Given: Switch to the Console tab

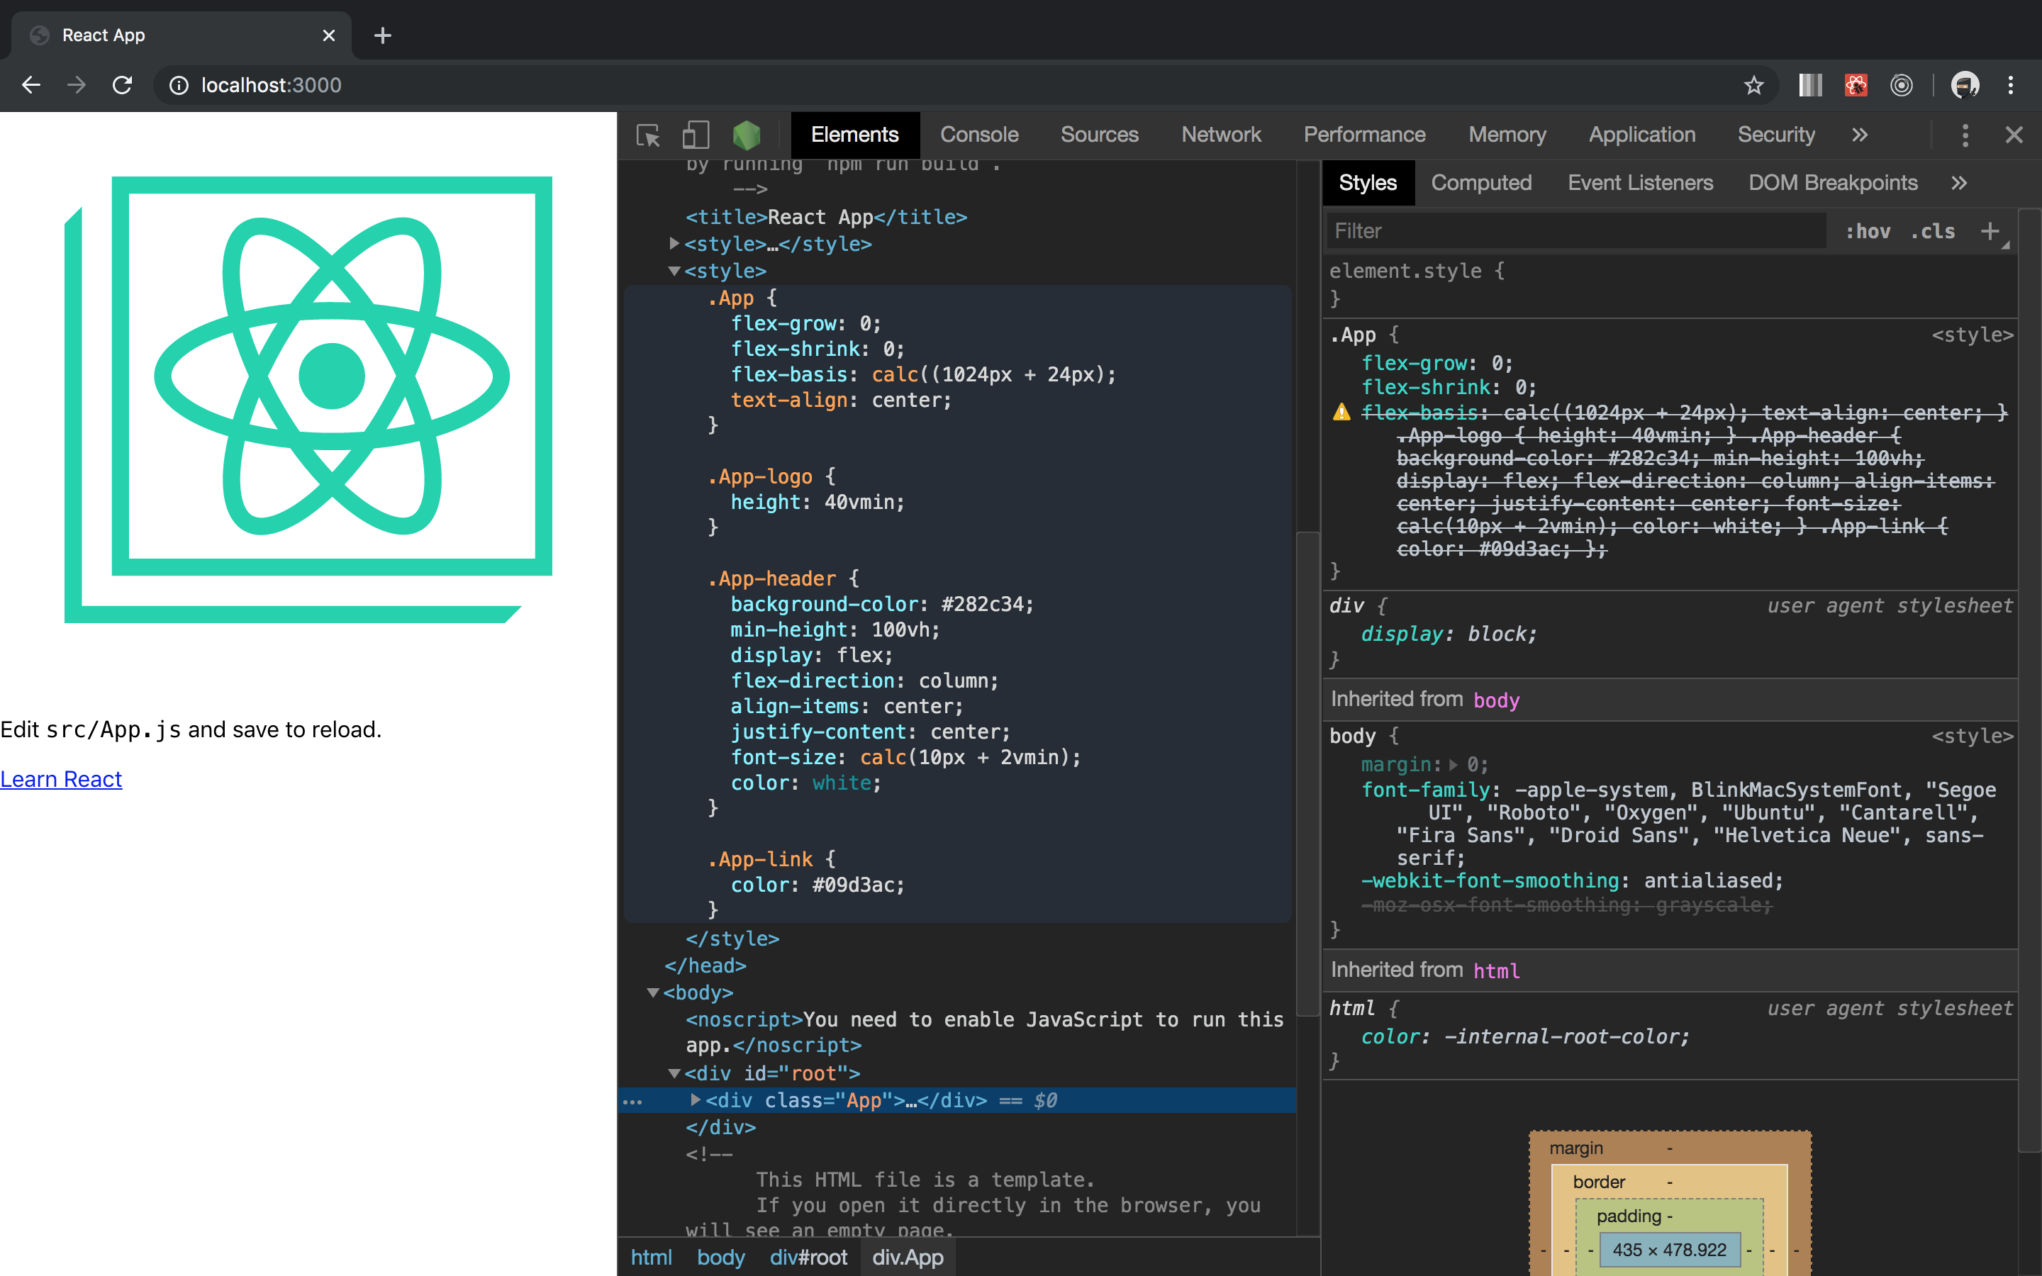Looking at the screenshot, I should 978,135.
